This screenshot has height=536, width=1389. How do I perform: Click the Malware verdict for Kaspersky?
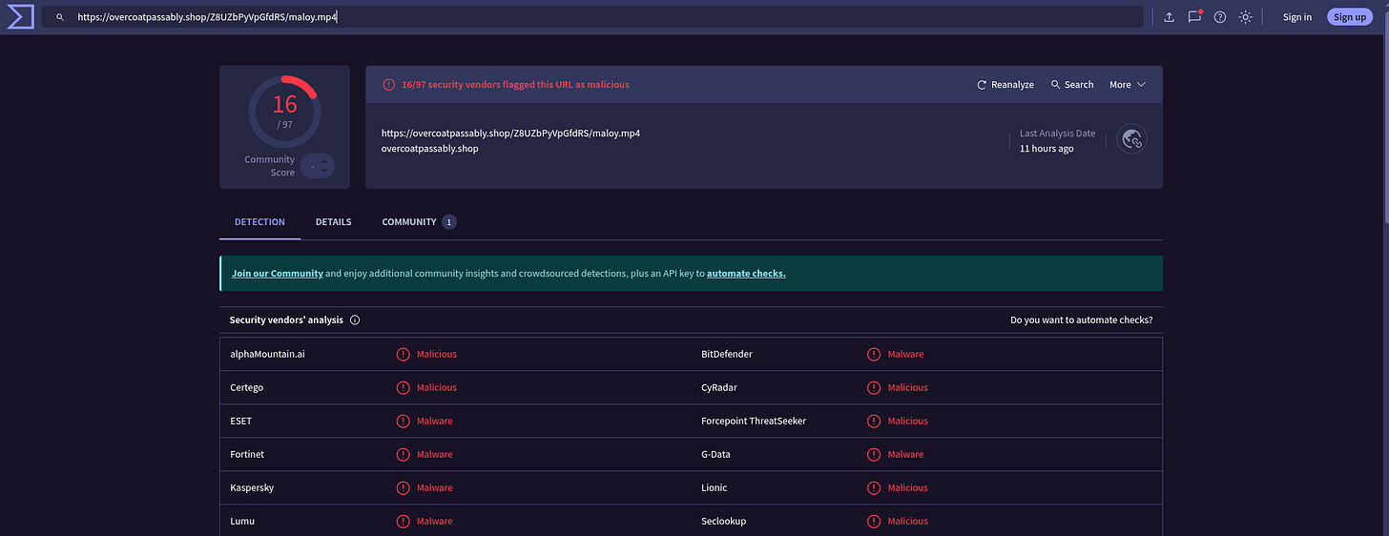(435, 487)
